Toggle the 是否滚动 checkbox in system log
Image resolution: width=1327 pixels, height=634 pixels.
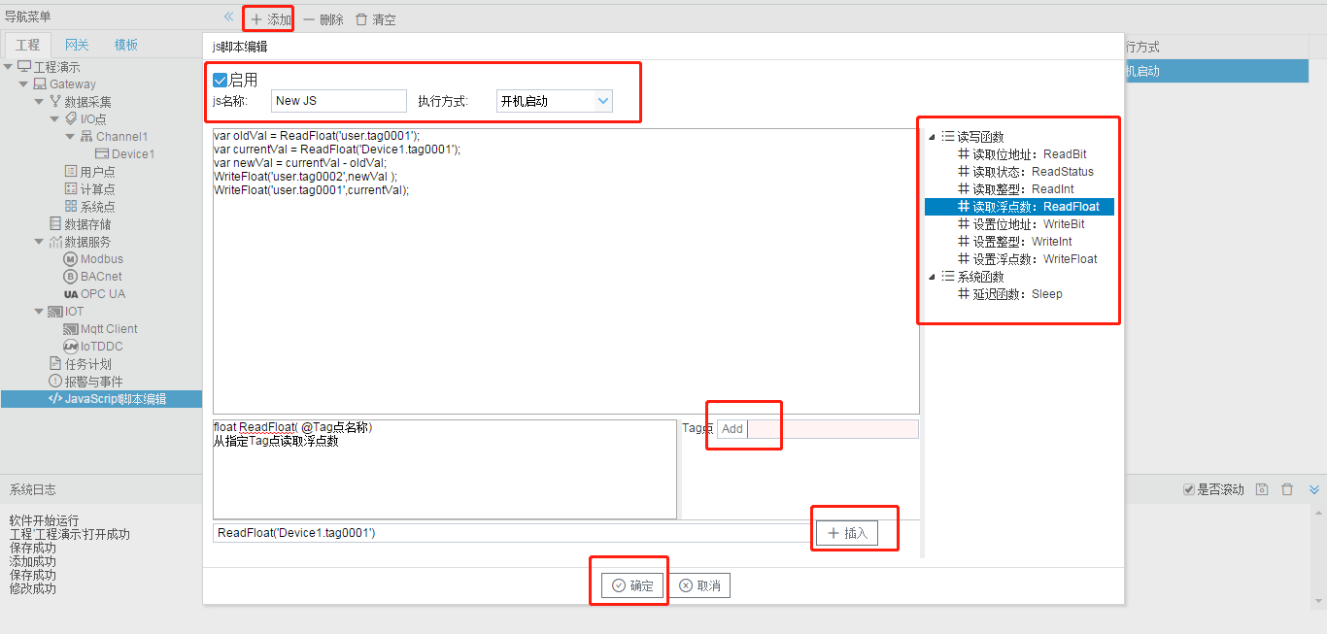click(x=1189, y=489)
